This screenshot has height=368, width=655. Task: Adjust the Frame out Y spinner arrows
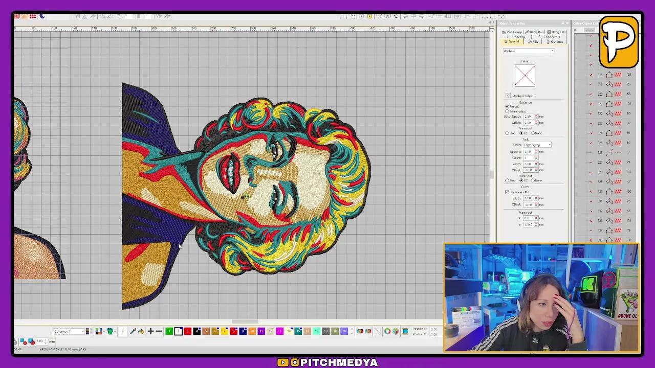coord(536,224)
